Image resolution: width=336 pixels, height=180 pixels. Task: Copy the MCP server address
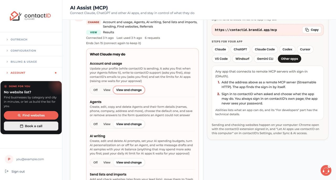coord(312,30)
